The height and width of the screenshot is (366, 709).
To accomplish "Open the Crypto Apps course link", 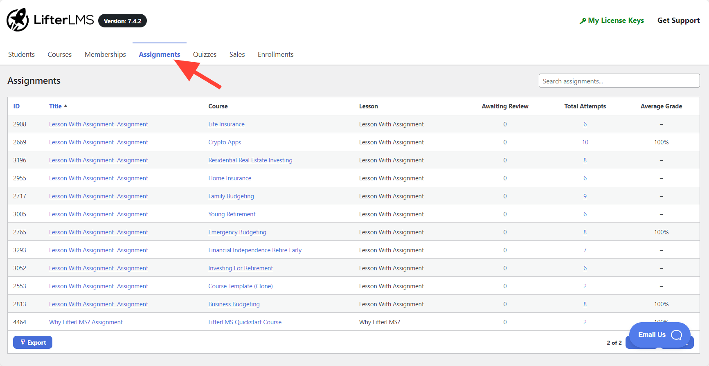I will 225,142.
